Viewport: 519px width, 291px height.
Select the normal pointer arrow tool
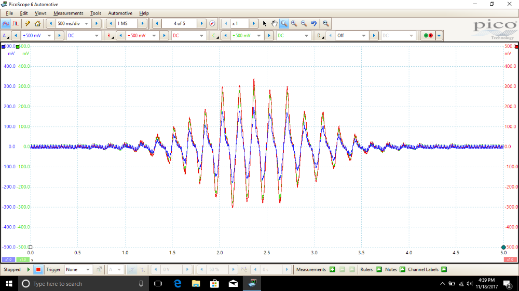click(265, 23)
